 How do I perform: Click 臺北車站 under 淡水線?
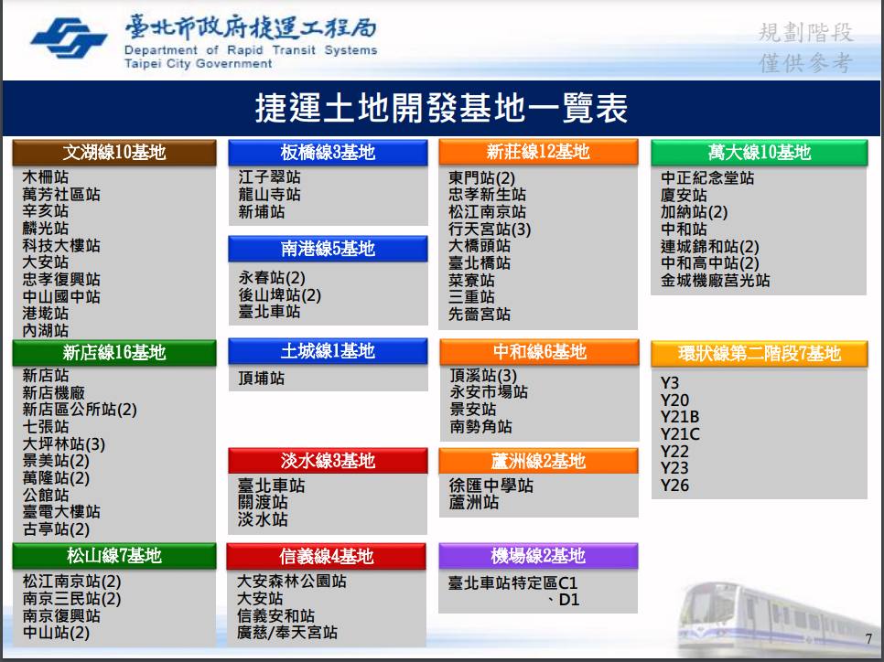pos(271,486)
